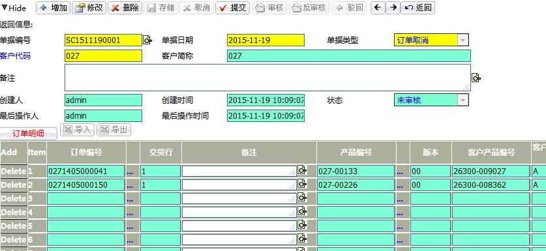Click the 审核 (Audit) toolbar button
The height and width of the screenshot is (251, 546).
point(269,8)
